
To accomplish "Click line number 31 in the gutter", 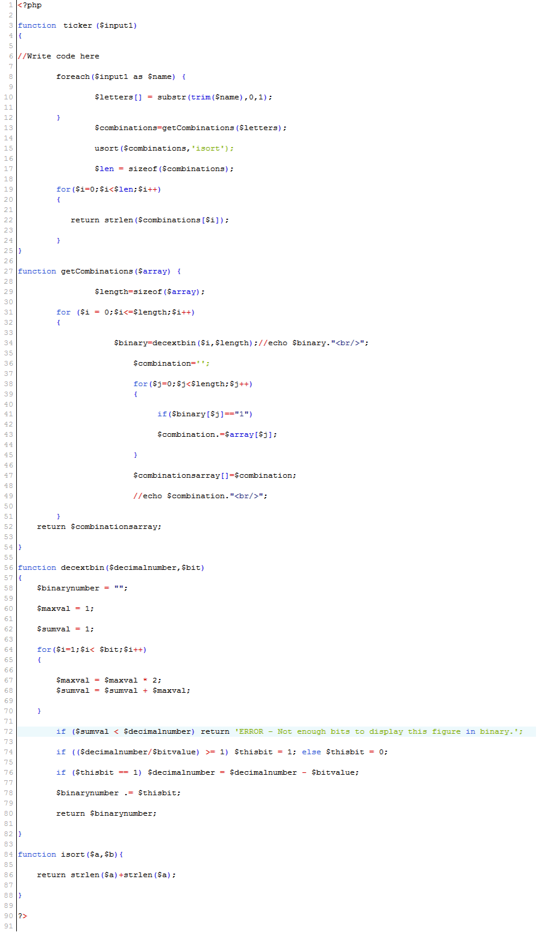I will pos(8,312).
